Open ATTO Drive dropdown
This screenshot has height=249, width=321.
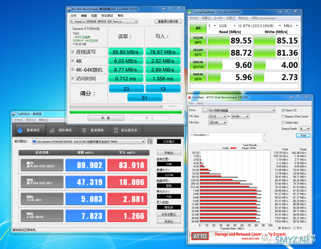[x=242, y=110]
